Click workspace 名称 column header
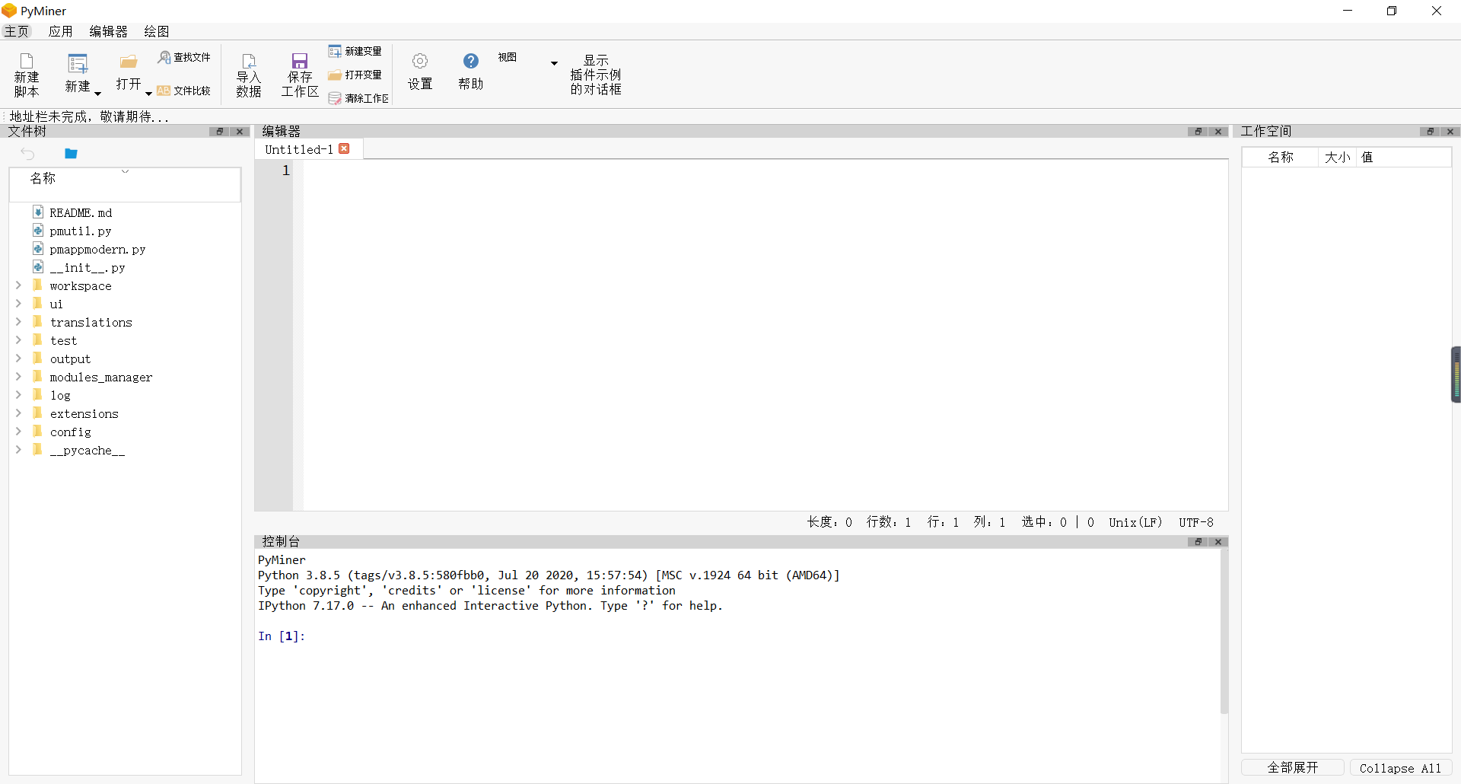This screenshot has height=784, width=1461. (1281, 158)
